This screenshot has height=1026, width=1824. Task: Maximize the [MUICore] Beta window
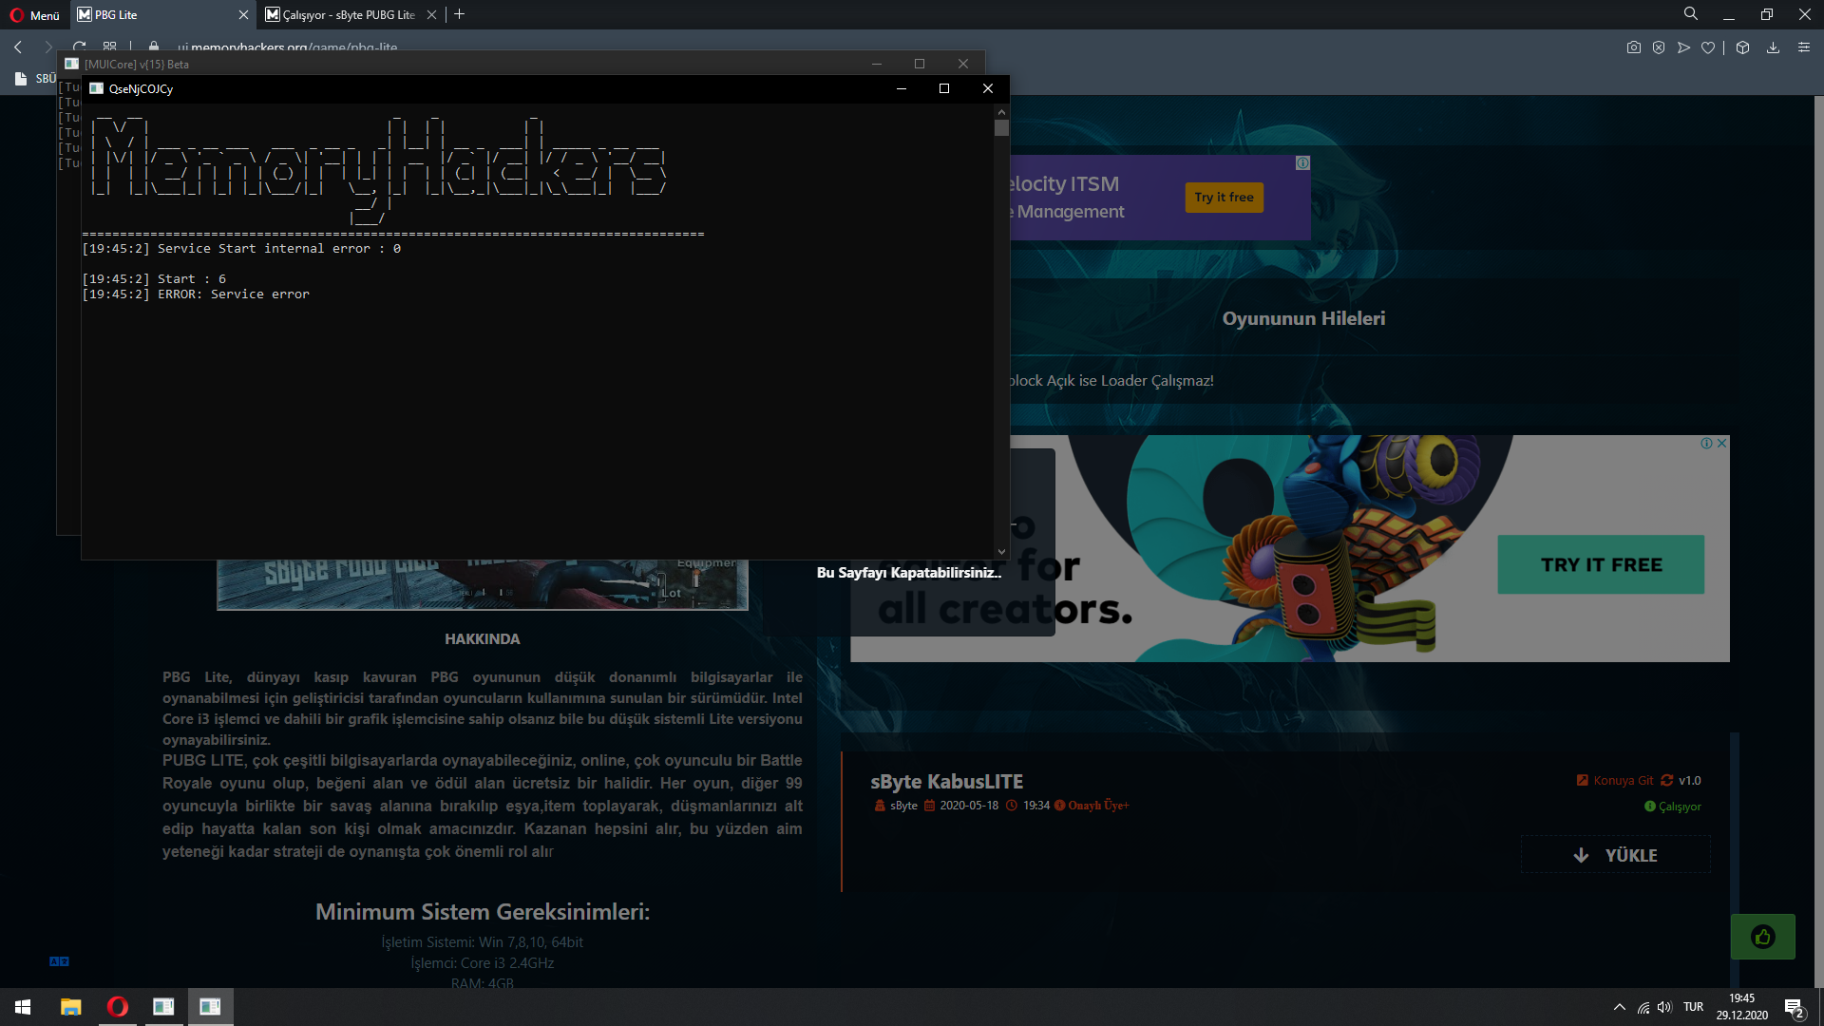920,64
